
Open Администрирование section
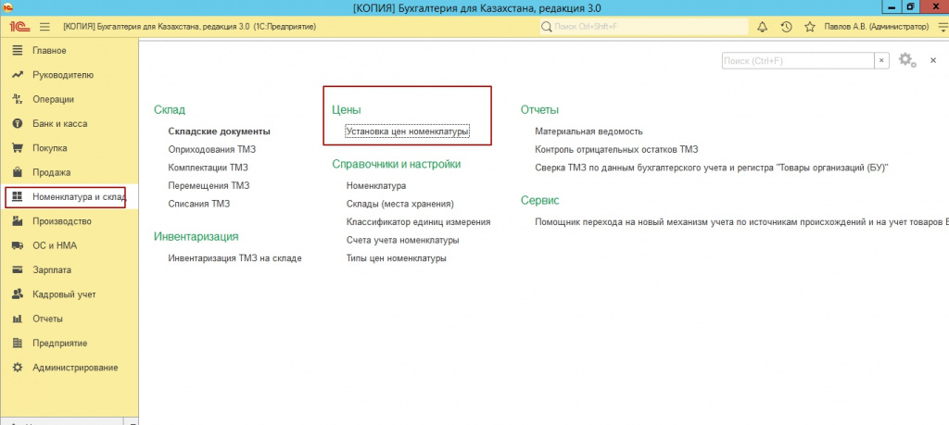(75, 368)
